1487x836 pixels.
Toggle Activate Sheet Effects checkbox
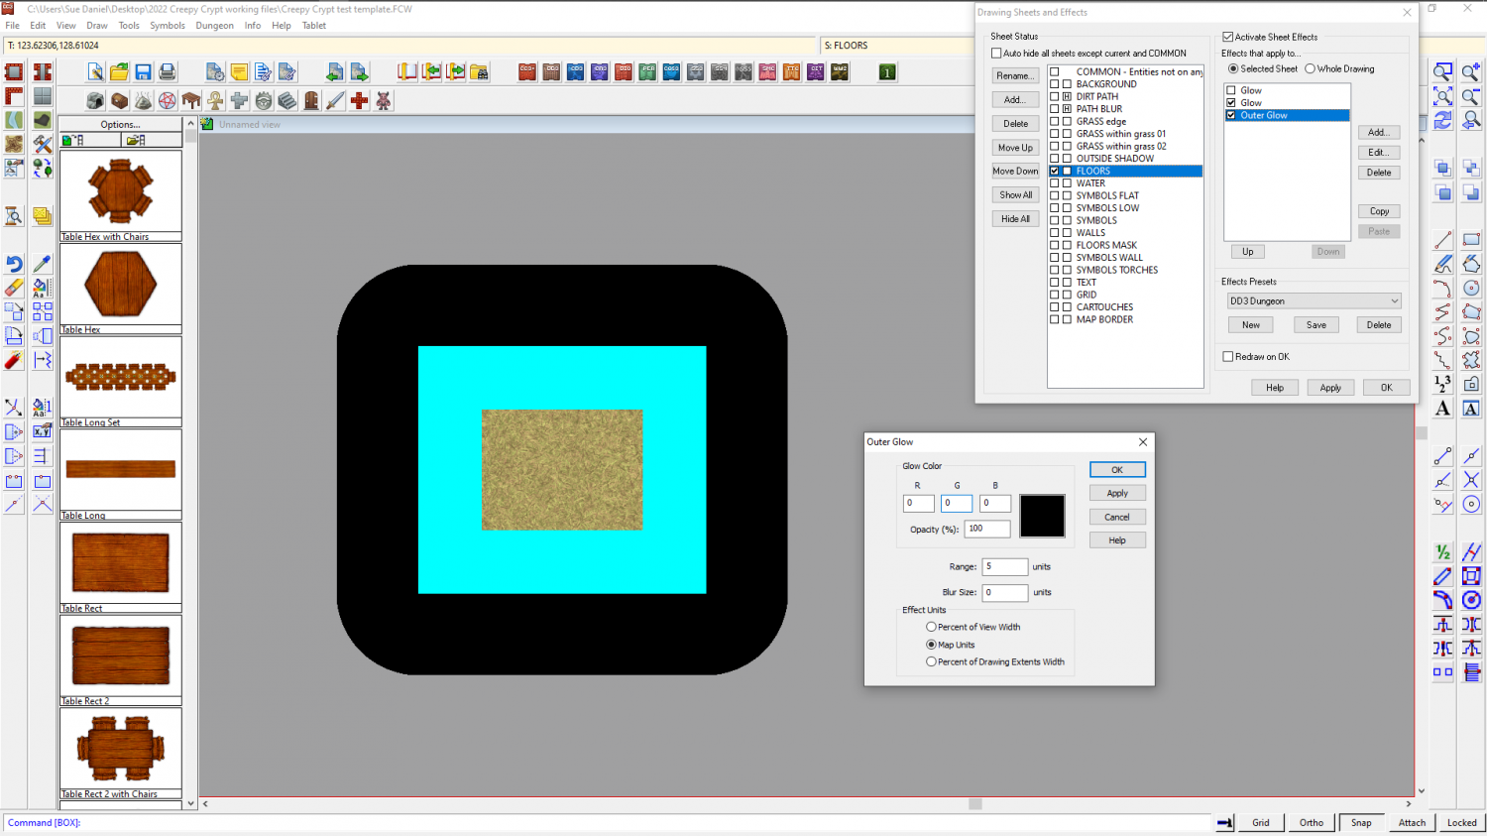pyautogui.click(x=1227, y=37)
